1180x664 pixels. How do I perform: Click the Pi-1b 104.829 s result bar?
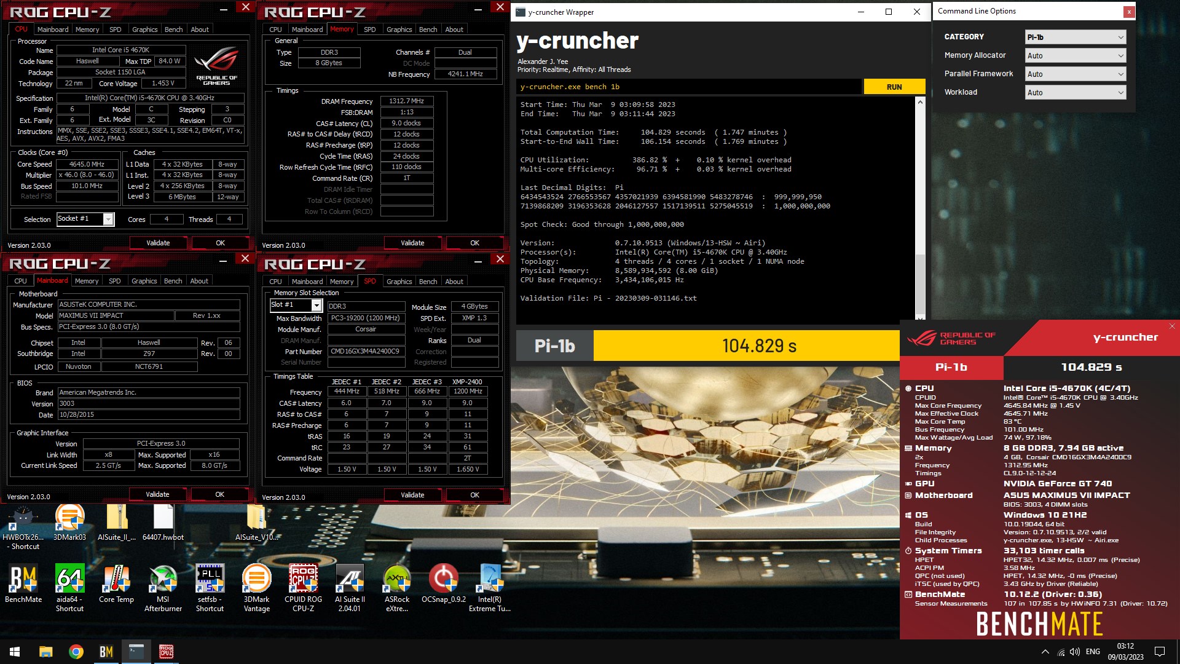(708, 346)
